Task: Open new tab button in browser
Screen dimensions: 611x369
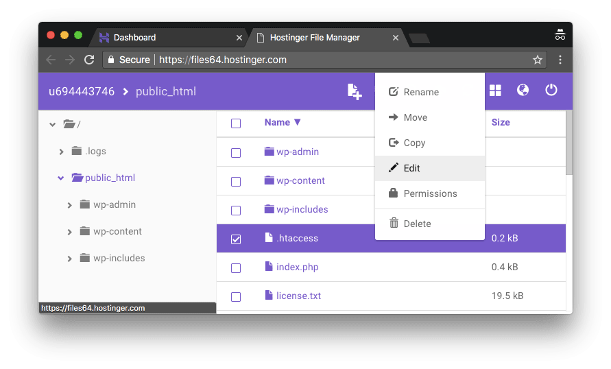Action: coord(419,38)
